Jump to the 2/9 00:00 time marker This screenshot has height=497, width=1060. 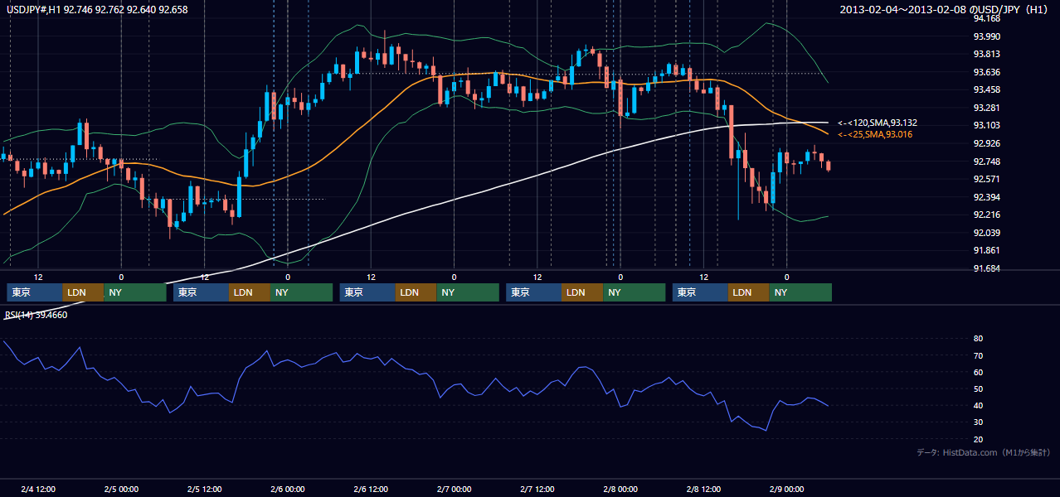[786, 490]
